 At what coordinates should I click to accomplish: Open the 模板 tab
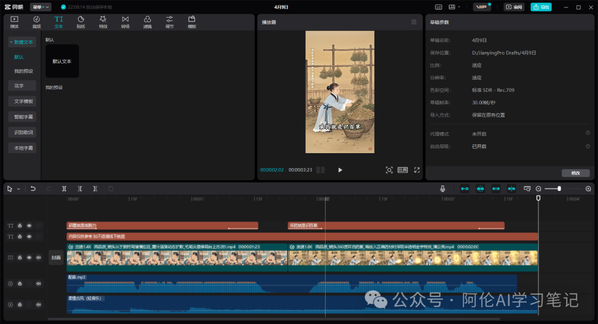192,22
